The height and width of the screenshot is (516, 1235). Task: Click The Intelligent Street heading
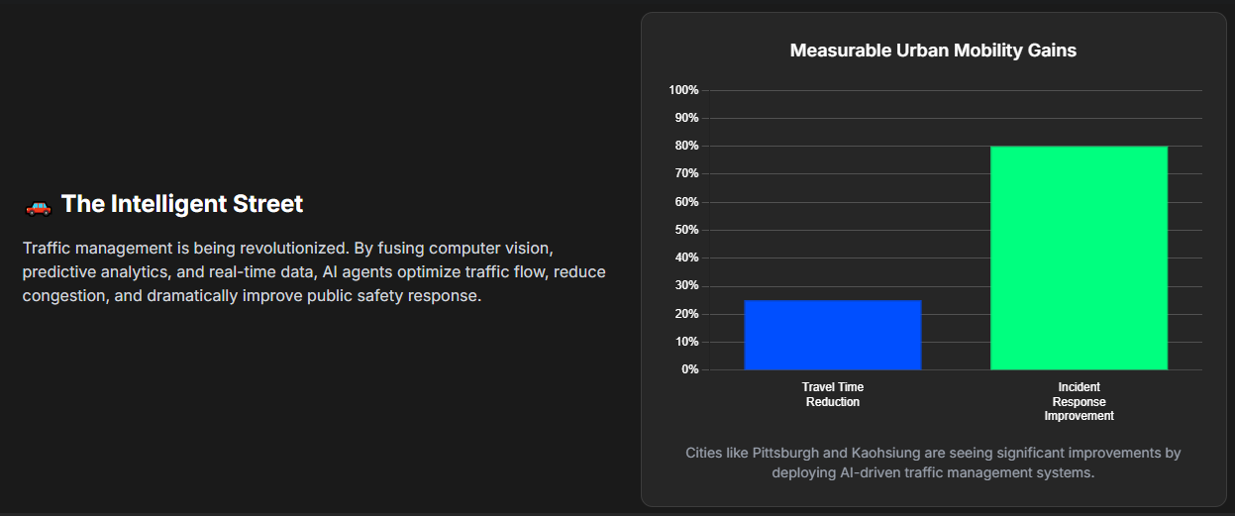(x=182, y=204)
